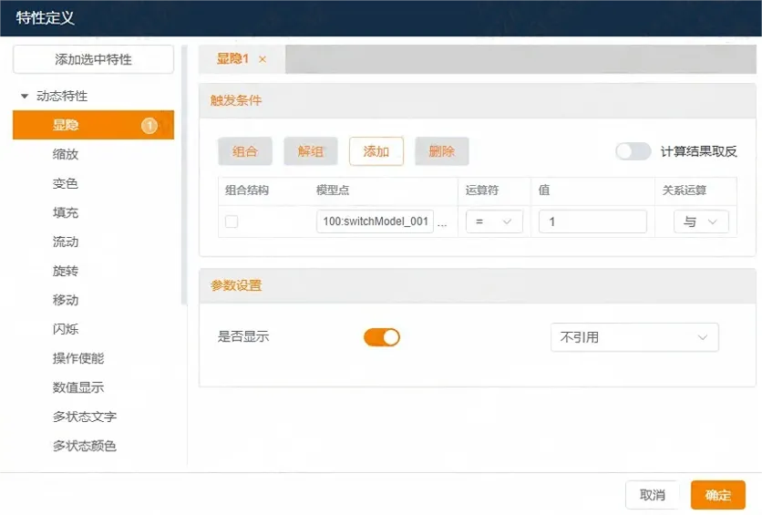Expand the 不引用 dropdown
The height and width of the screenshot is (515, 762).
634,337
